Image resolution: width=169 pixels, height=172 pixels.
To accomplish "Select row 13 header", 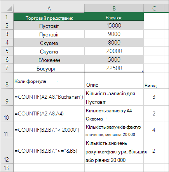I will [x=7, y=168].
